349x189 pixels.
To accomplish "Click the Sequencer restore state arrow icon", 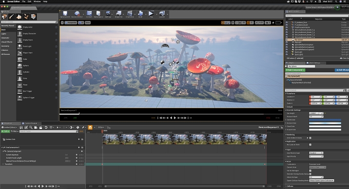I will [x=46, y=128].
